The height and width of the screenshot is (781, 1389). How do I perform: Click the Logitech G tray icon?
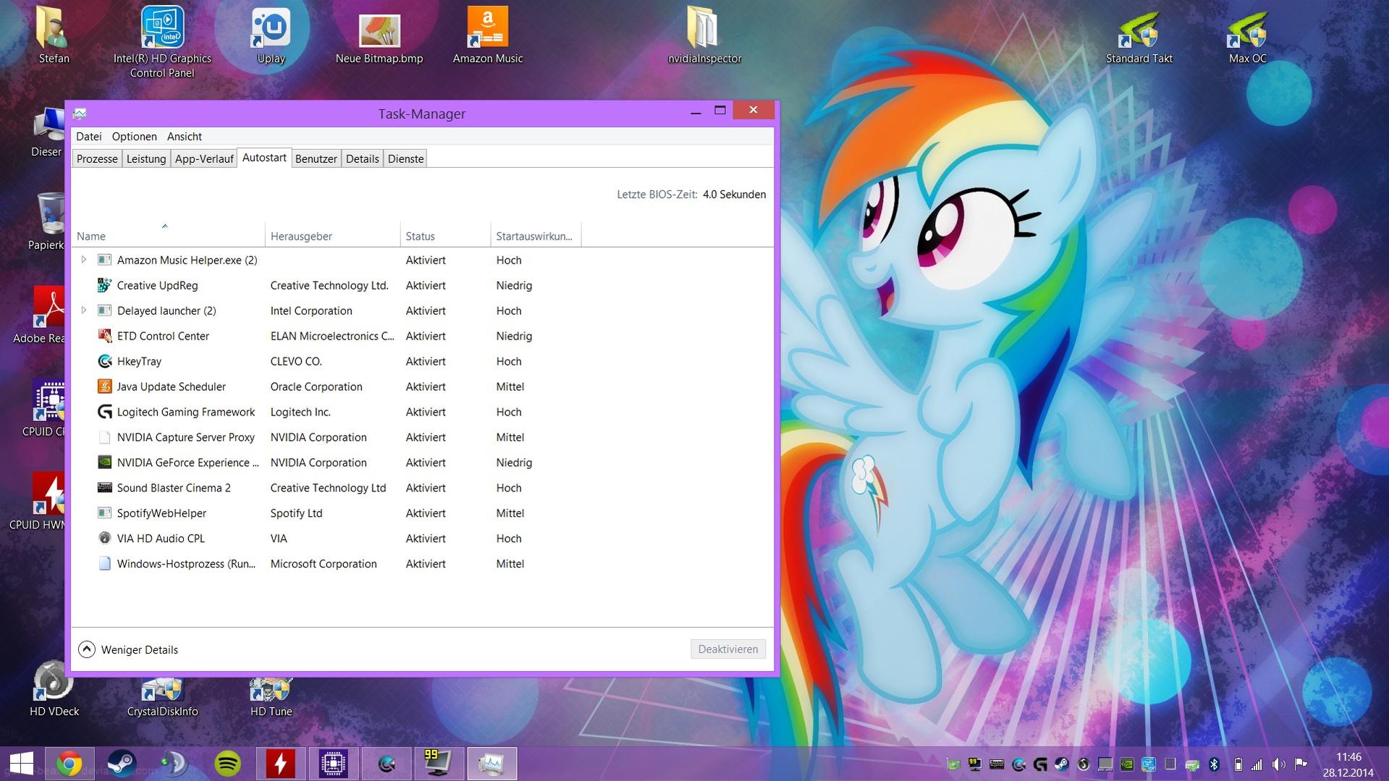pyautogui.click(x=1040, y=764)
